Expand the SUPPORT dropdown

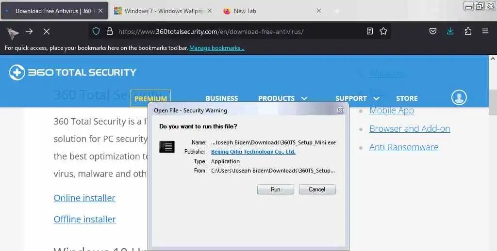coord(357,98)
